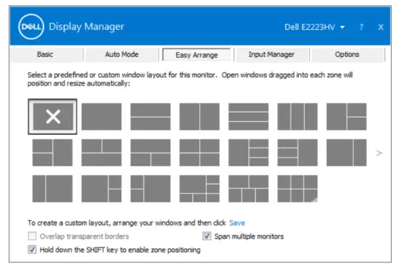This screenshot has height=267, width=402.
Task: Choose the six-zone grid layout with folded corner
Action: (x=297, y=189)
